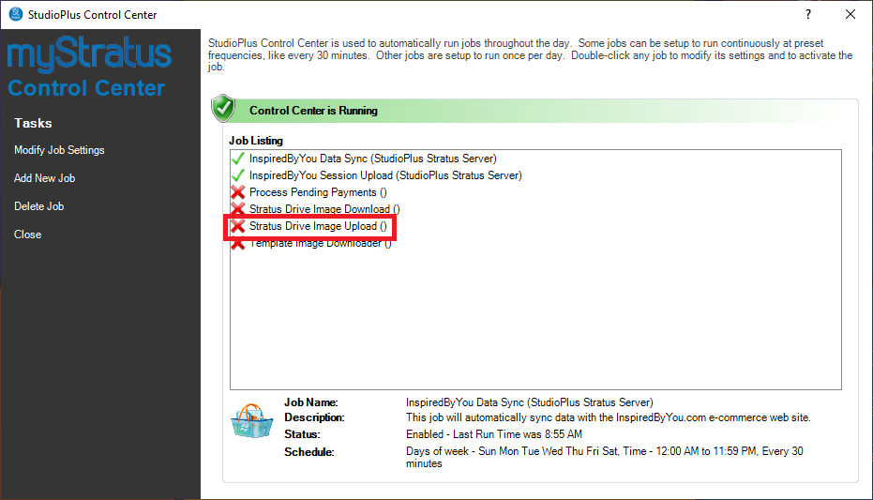Select Delete Job from the sidebar
The width and height of the screenshot is (873, 500).
[38, 206]
